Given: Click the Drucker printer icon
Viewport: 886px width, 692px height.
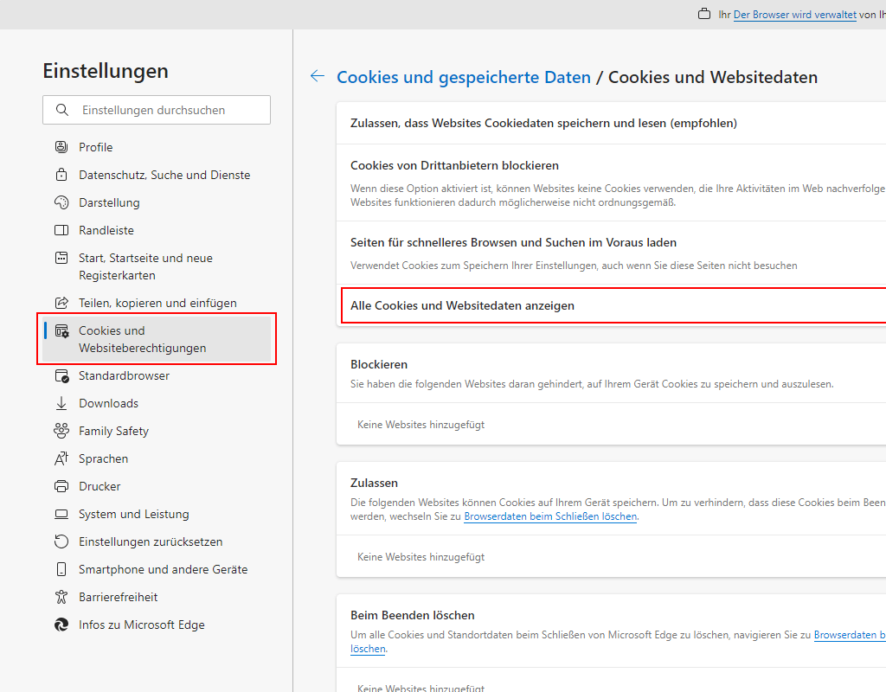Looking at the screenshot, I should [61, 486].
